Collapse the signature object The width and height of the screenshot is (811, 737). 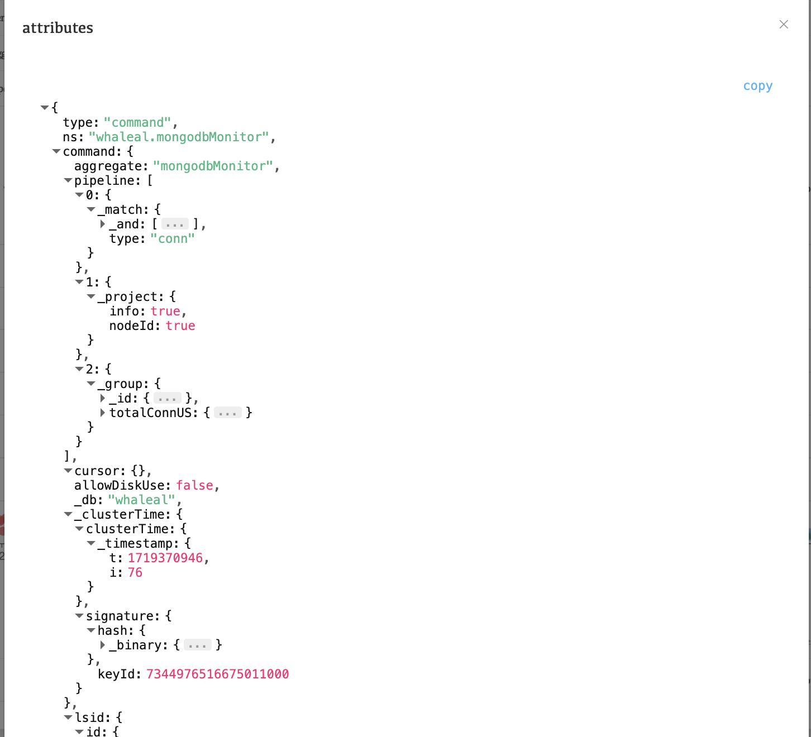79,616
